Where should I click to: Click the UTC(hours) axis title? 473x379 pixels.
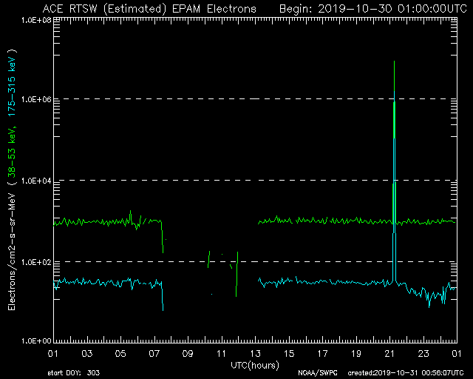[255, 366]
